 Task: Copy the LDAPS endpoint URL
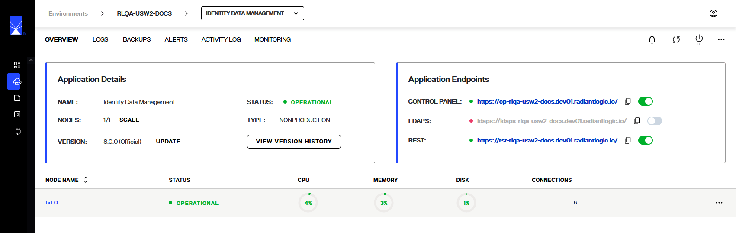(637, 121)
